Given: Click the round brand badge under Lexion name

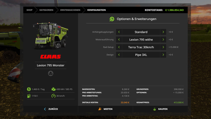Looking at the screenshot, I should click(51, 74).
